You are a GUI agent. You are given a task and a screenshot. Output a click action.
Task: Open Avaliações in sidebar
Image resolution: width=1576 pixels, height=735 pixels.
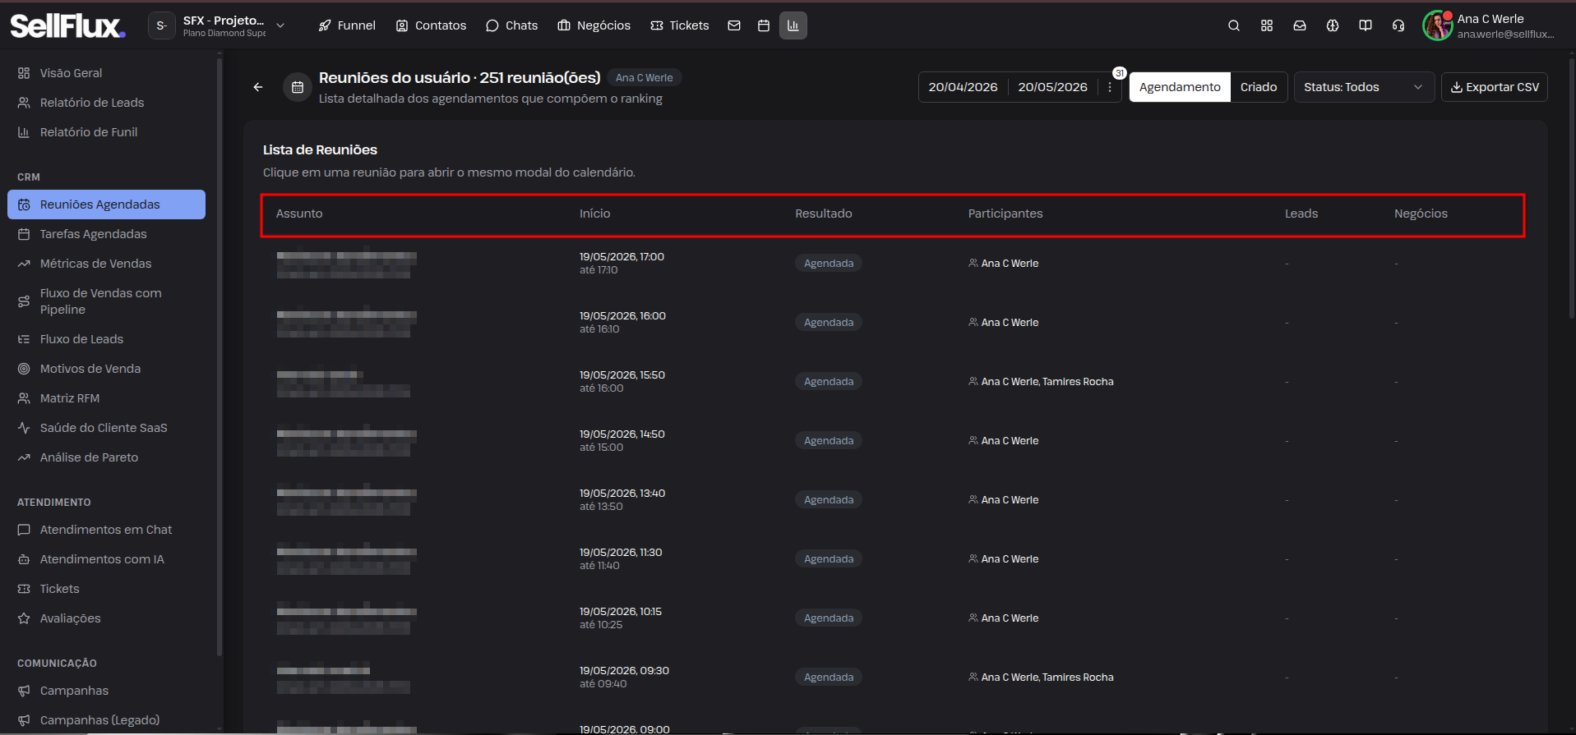(x=106, y=618)
